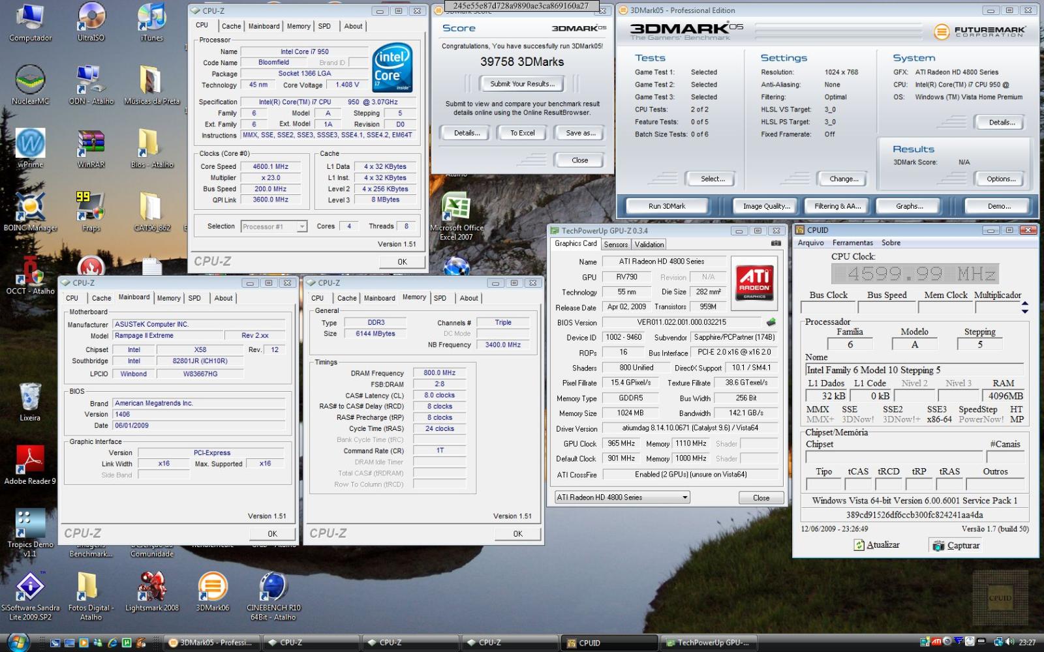
Task: Open the Tropics Demo v1.1 shortcut
Action: click(x=30, y=532)
